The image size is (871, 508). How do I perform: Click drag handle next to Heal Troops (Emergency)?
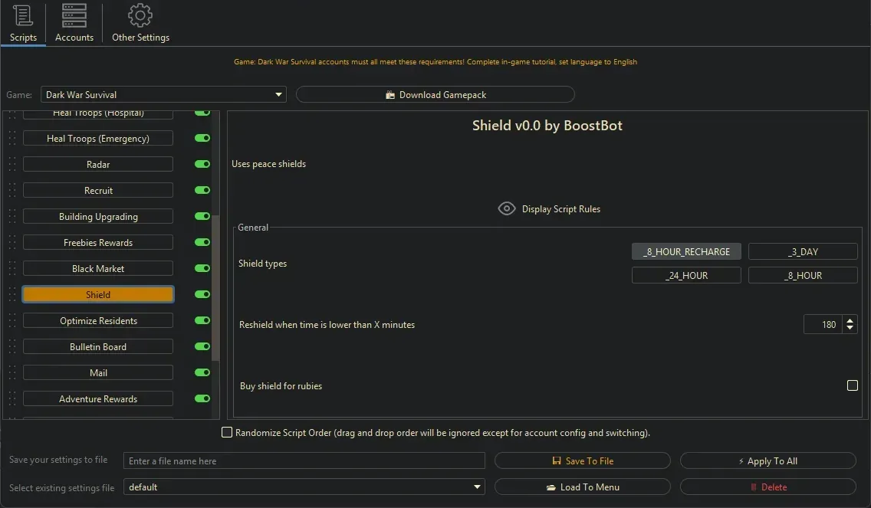12,138
